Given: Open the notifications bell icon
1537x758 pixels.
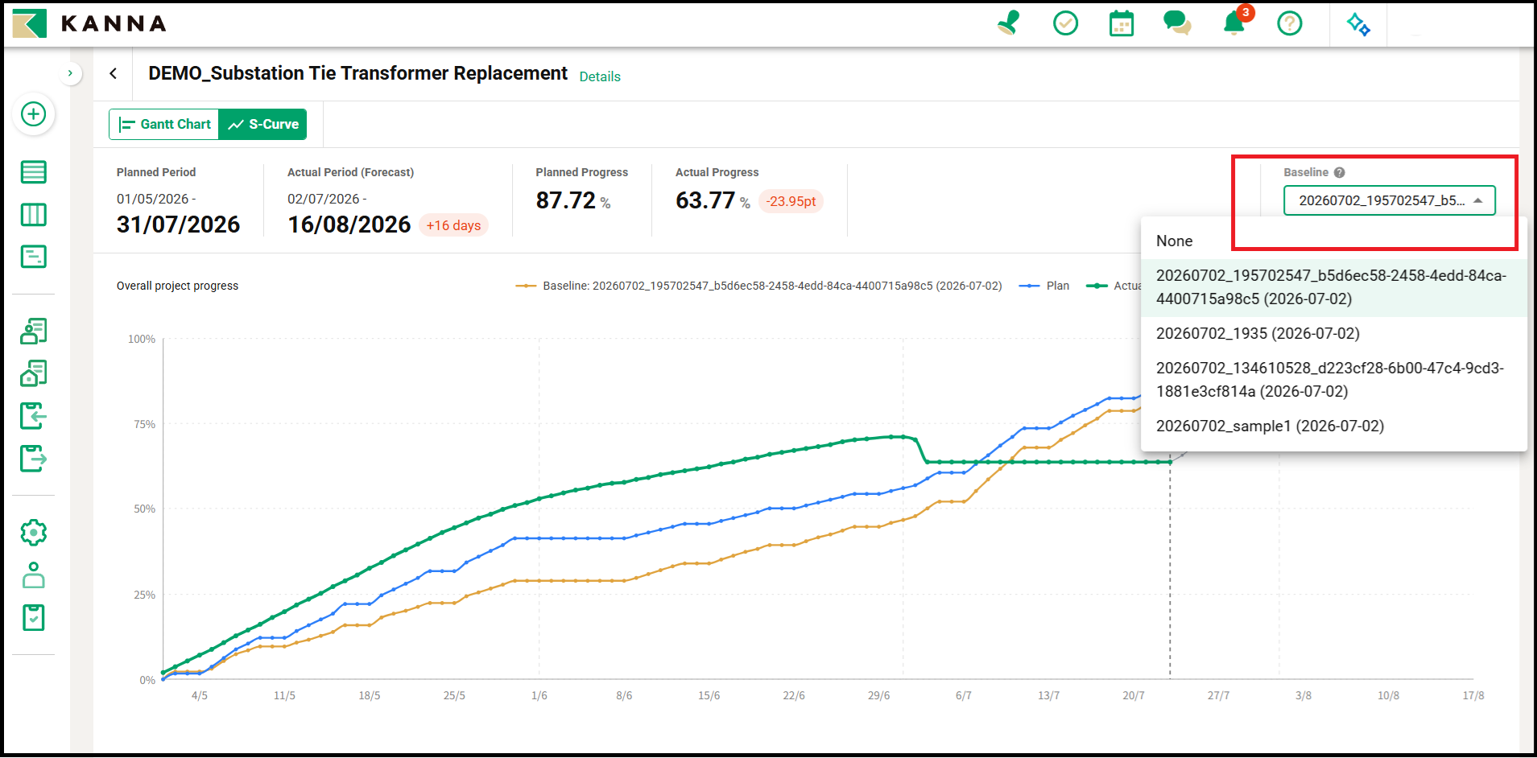Looking at the screenshot, I should 1233,23.
